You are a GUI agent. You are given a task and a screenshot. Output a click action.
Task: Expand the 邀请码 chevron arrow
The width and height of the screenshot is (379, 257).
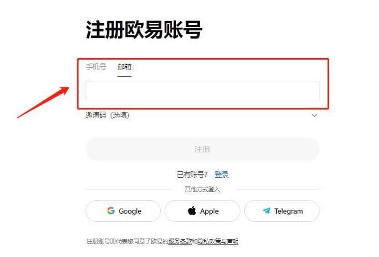pyautogui.click(x=314, y=115)
